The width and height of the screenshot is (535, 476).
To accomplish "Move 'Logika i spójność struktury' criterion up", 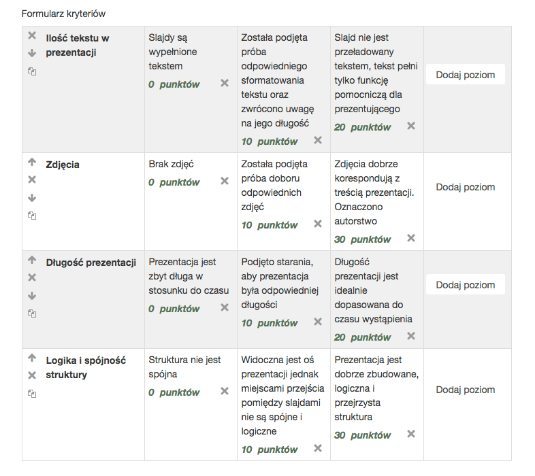I will [32, 358].
